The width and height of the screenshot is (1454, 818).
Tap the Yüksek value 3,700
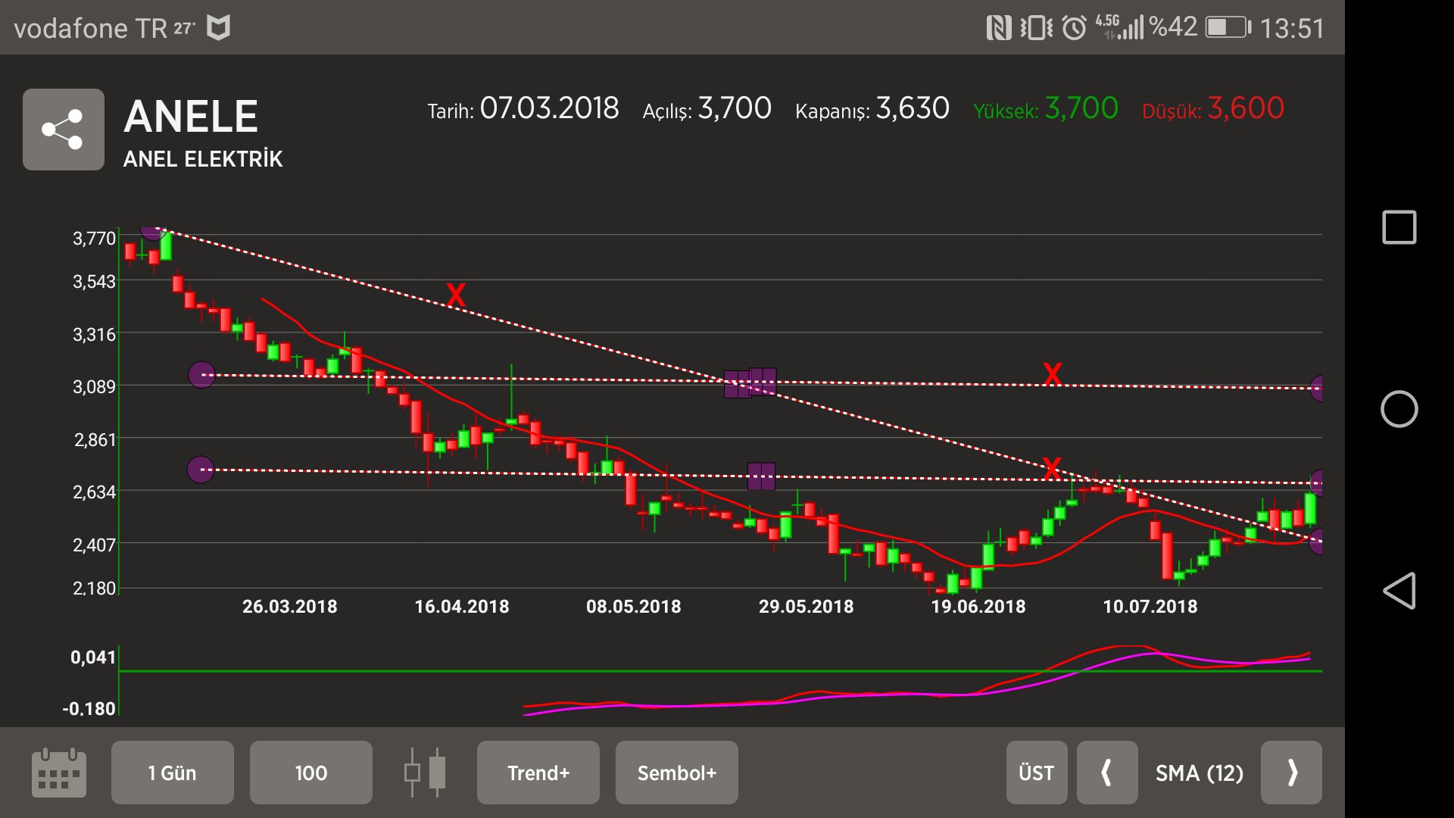click(x=1081, y=108)
